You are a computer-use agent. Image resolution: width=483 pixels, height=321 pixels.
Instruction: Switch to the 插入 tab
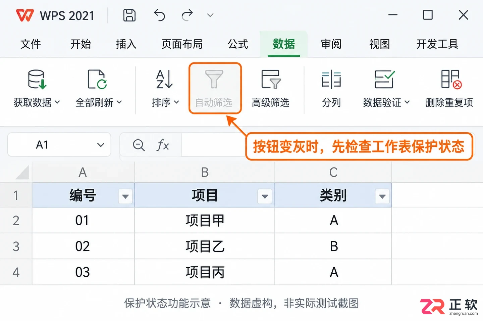point(126,44)
